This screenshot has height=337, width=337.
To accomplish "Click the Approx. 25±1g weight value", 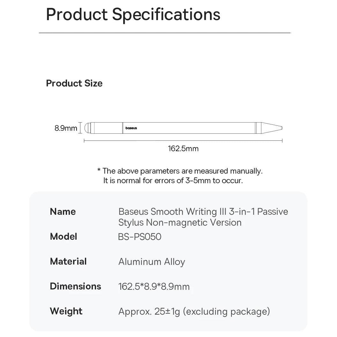I will pos(194,311).
